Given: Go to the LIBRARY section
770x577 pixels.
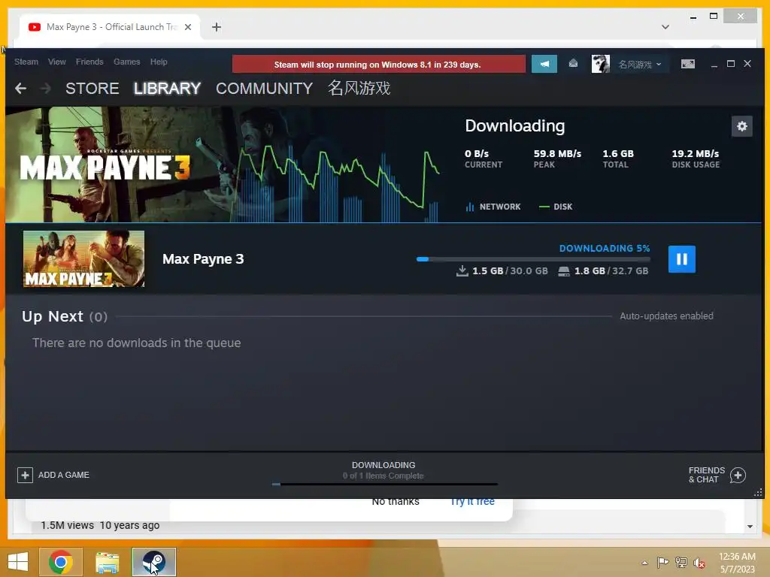Looking at the screenshot, I should coord(167,89).
